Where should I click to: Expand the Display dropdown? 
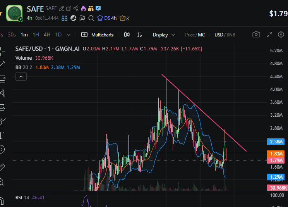[164, 34]
